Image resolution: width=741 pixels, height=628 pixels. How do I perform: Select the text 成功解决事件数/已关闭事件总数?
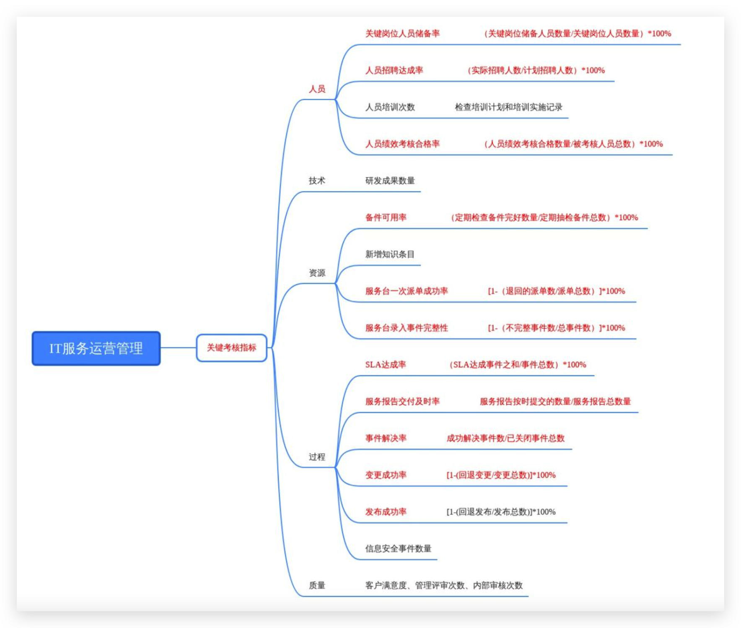click(505, 439)
